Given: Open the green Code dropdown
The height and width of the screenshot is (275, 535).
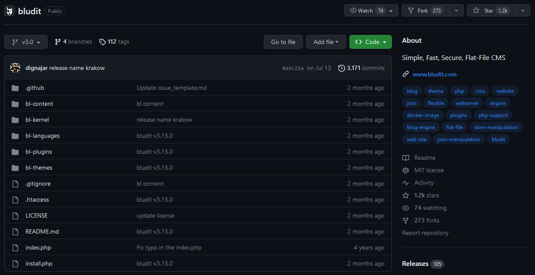Looking at the screenshot, I should (371, 42).
